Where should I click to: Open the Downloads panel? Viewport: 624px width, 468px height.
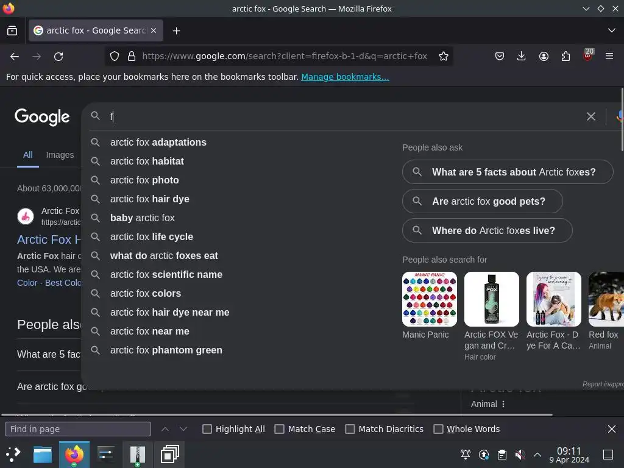pos(522,57)
